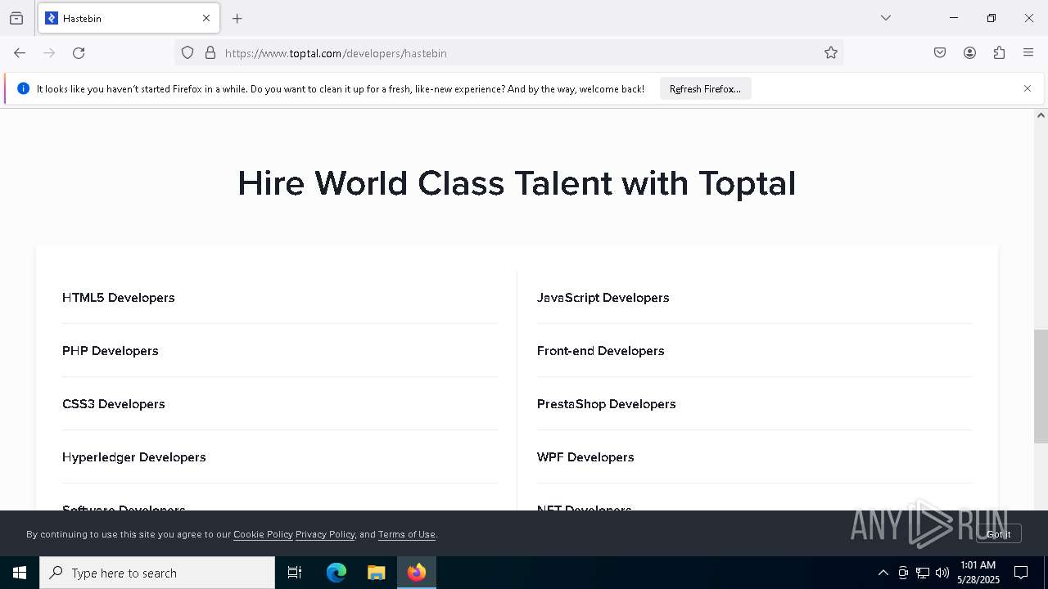1048x589 pixels.
Task: Open Privacy Policy link
Action: 325,534
